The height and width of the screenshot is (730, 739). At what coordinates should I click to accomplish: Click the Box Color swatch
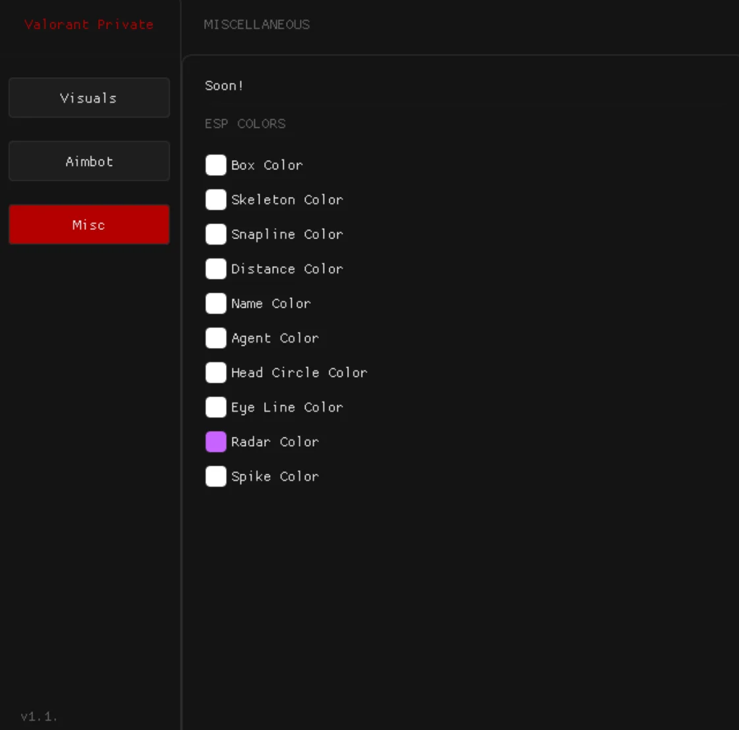click(215, 165)
